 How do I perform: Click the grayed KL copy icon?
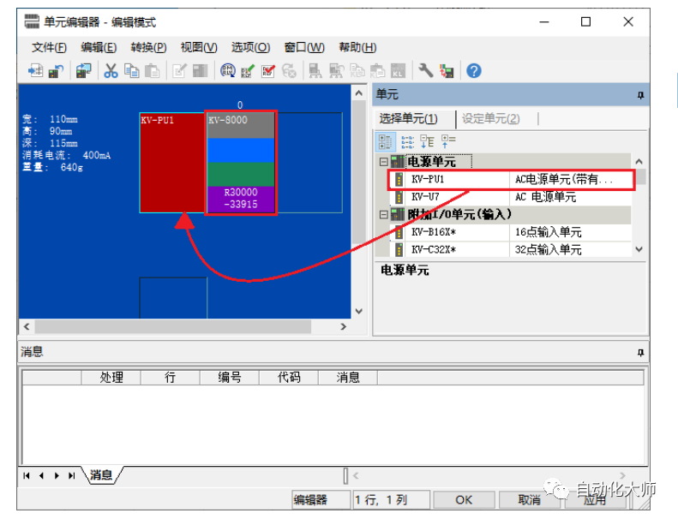click(x=357, y=70)
